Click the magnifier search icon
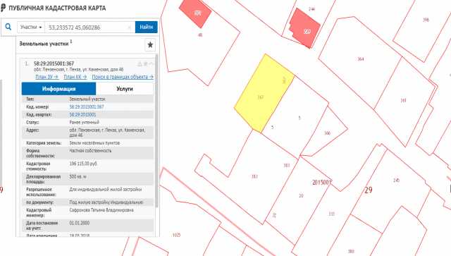This screenshot has width=451, height=256. (x=8, y=27)
